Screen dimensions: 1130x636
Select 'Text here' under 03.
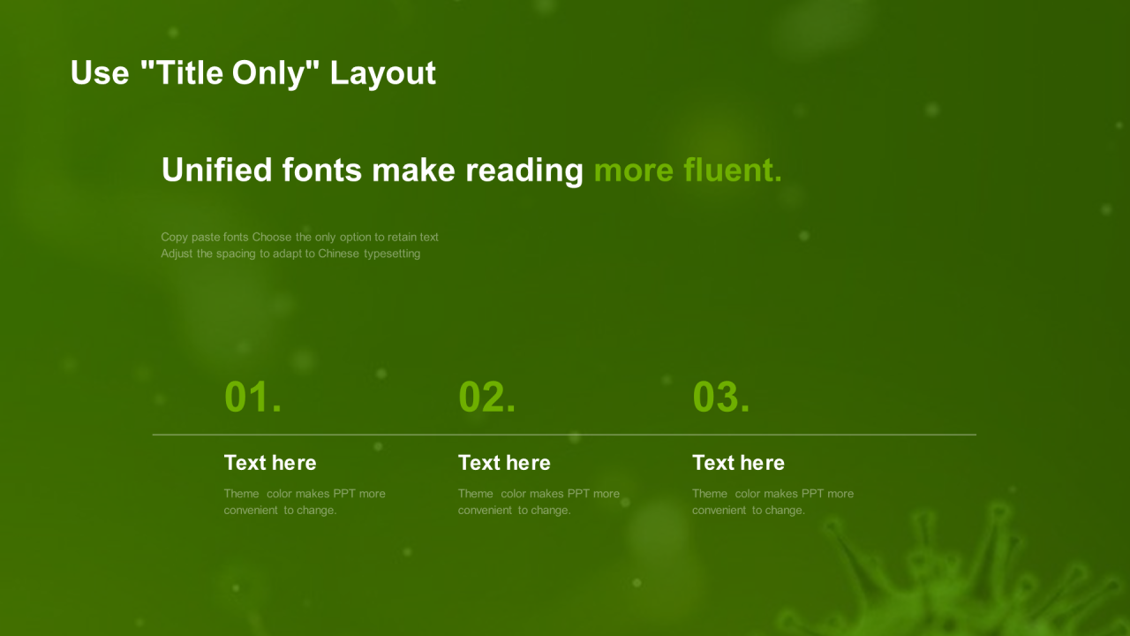tap(738, 463)
